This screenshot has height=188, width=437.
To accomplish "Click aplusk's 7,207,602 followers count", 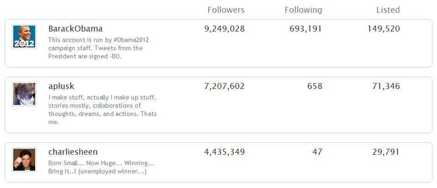I will click(224, 86).
